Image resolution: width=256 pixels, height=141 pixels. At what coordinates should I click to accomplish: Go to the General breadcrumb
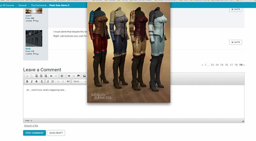pyautogui.click(x=22, y=5)
